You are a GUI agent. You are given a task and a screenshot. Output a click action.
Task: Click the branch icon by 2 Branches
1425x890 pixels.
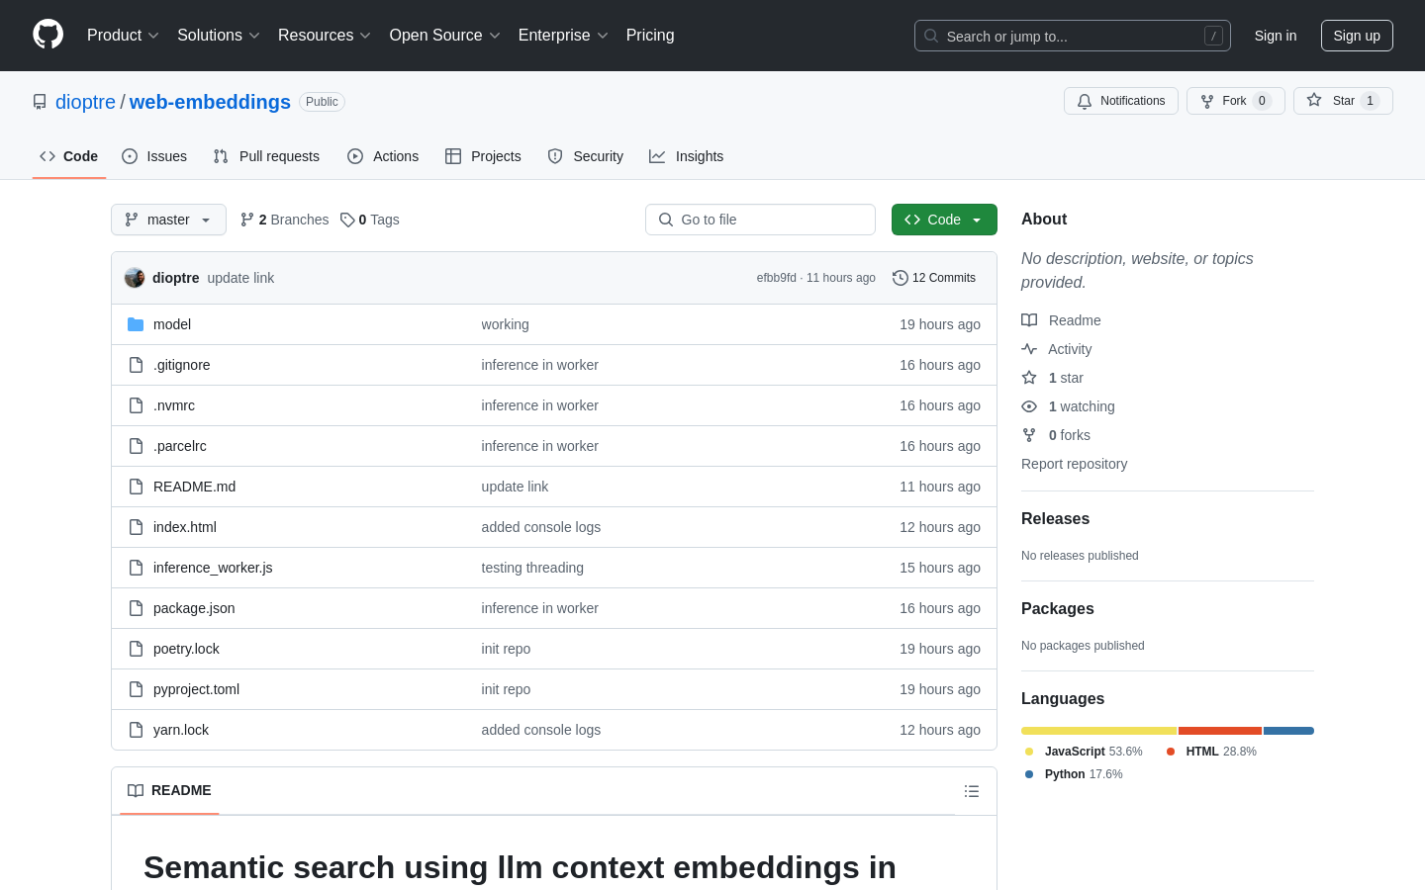[247, 220]
